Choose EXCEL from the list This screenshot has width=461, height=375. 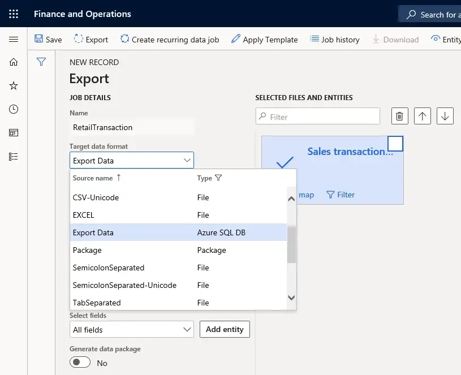click(179, 215)
